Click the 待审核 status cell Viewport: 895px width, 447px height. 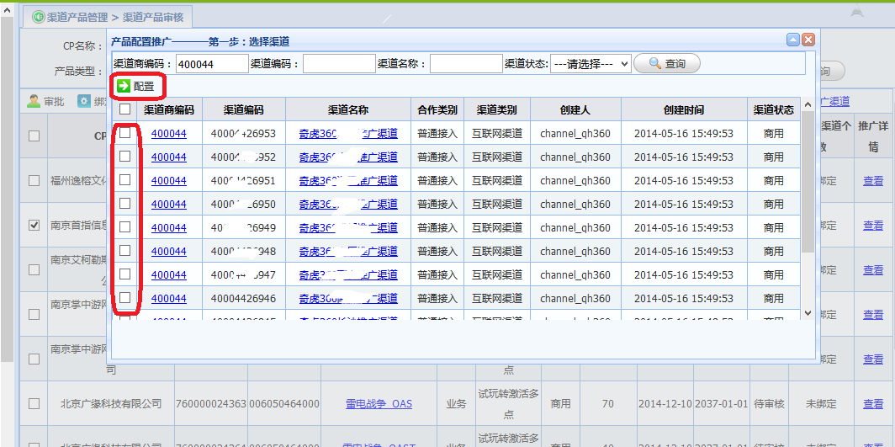point(770,403)
